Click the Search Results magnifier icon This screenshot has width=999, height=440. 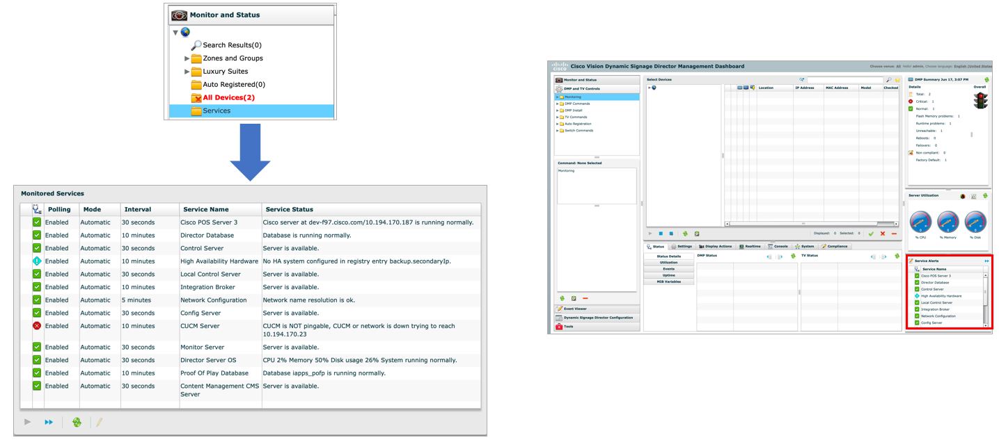click(196, 45)
